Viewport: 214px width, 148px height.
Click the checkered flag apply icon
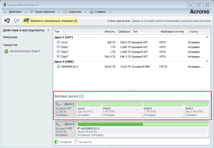tap(26, 21)
